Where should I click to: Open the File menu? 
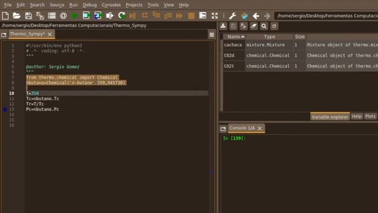[8, 5]
